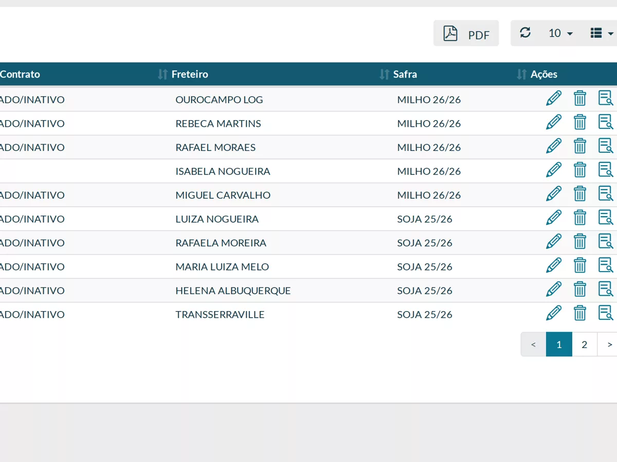View details of OUROCAMPO LOG record

point(606,98)
